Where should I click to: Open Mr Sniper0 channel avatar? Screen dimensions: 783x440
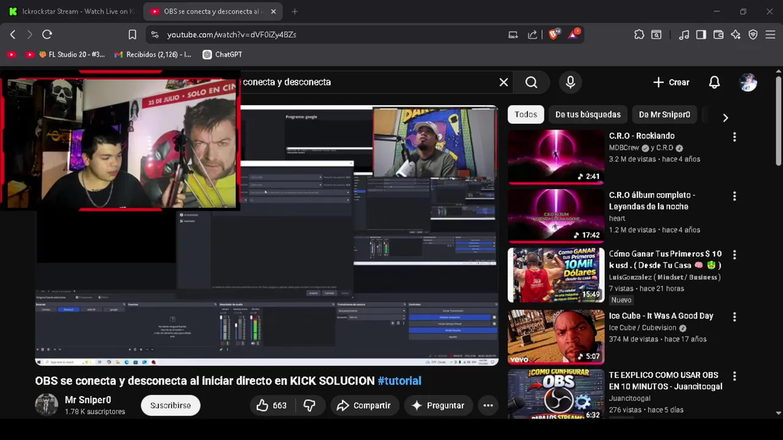click(x=46, y=405)
